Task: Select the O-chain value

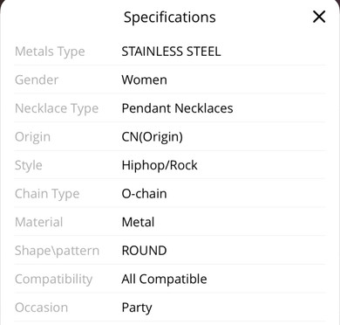Action: pos(144,194)
